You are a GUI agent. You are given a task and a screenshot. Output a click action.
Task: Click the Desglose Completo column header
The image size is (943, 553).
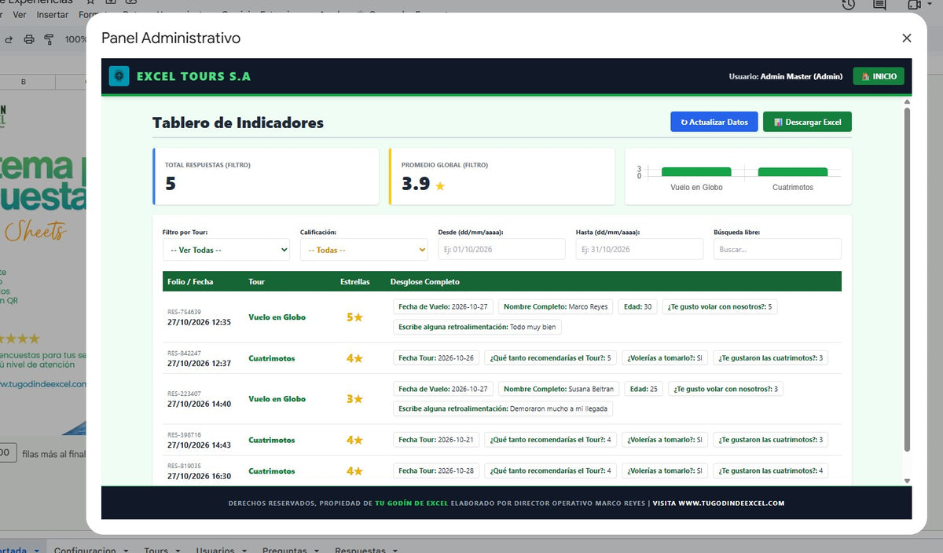click(x=425, y=281)
